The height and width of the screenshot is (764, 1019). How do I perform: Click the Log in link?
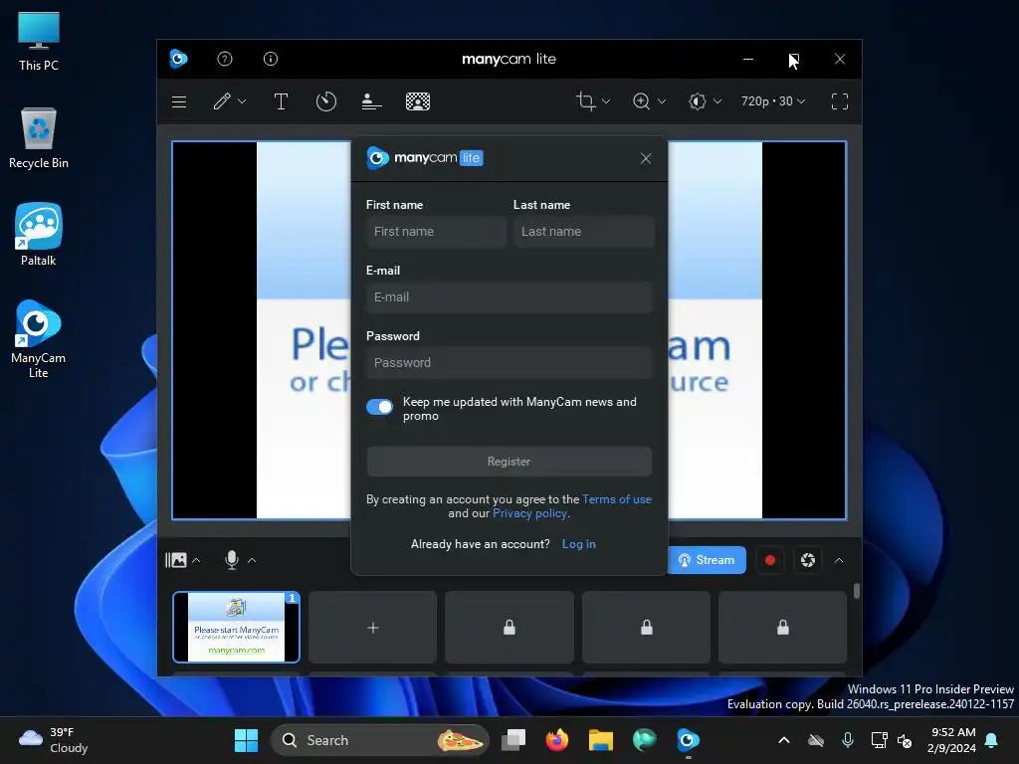click(x=579, y=544)
